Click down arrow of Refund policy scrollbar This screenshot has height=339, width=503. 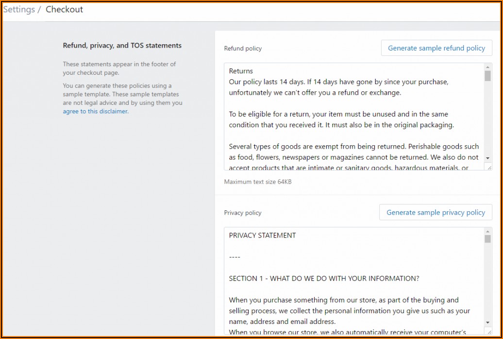click(x=487, y=158)
